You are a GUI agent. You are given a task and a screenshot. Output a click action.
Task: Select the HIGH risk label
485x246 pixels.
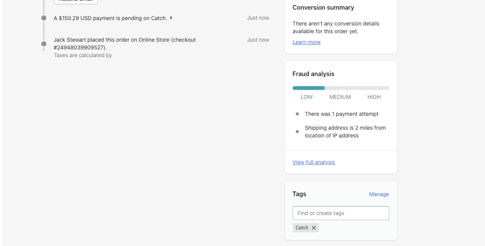click(374, 97)
